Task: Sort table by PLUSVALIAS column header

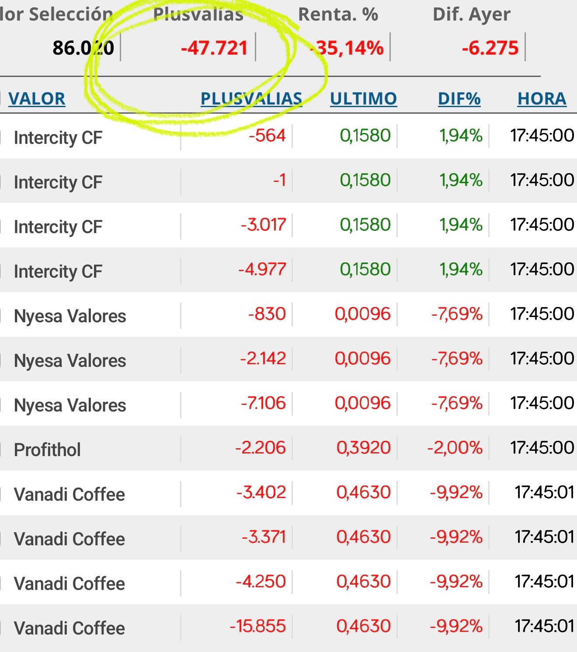Action: click(251, 98)
